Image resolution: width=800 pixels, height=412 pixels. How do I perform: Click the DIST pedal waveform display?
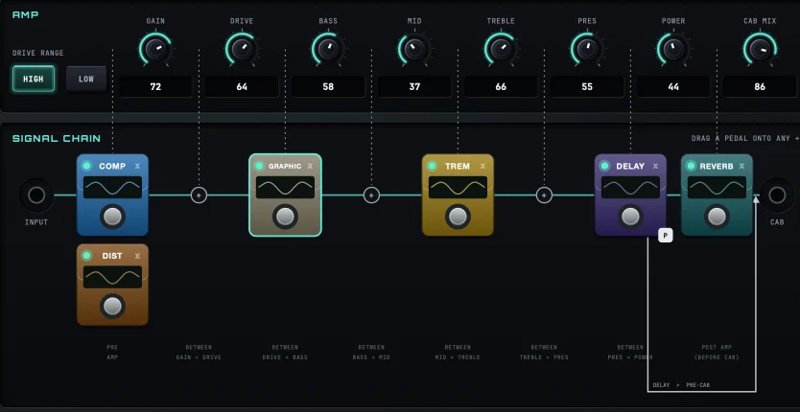pyautogui.click(x=113, y=277)
